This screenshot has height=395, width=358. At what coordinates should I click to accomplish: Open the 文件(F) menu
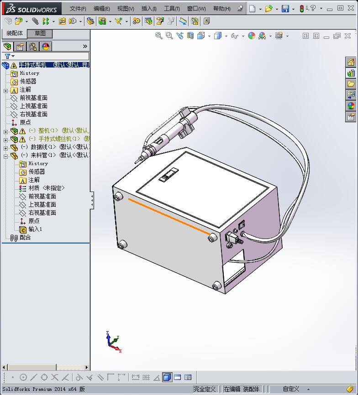(78, 9)
